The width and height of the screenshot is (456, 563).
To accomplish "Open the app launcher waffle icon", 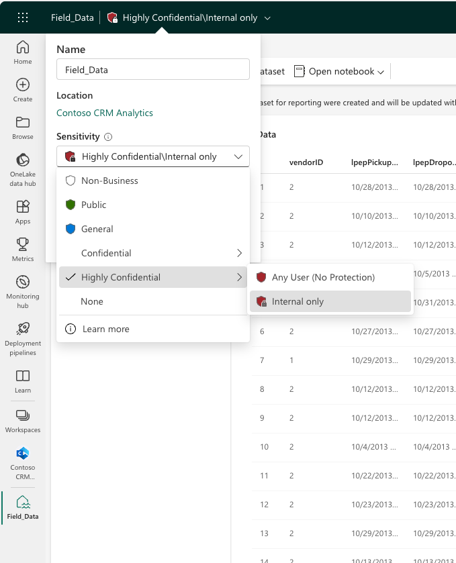I will coord(22,17).
